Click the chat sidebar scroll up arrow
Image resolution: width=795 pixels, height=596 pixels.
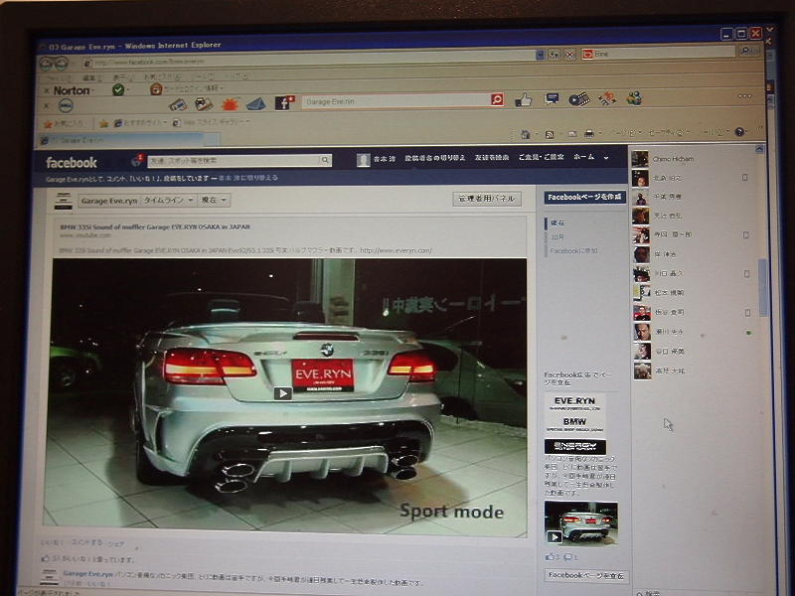pos(759,149)
